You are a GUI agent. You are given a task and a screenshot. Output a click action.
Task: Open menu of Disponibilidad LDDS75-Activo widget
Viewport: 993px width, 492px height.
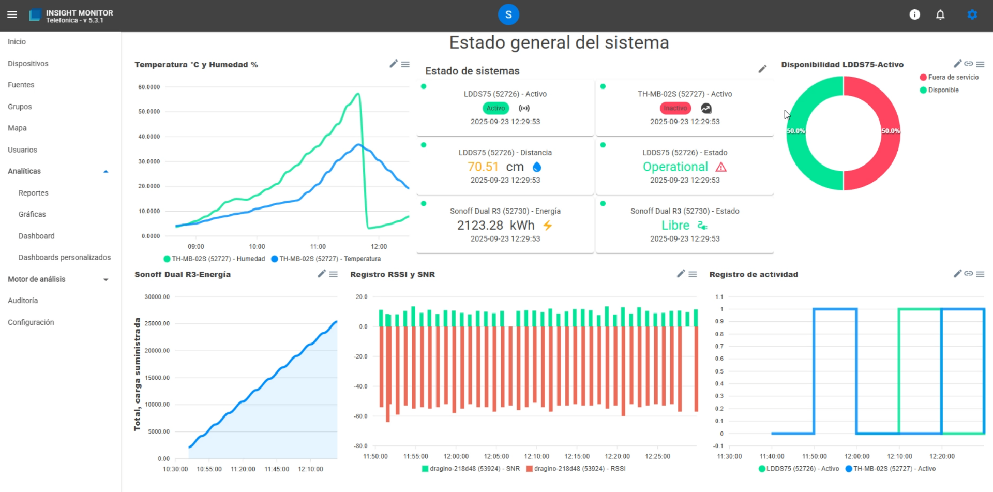point(980,64)
